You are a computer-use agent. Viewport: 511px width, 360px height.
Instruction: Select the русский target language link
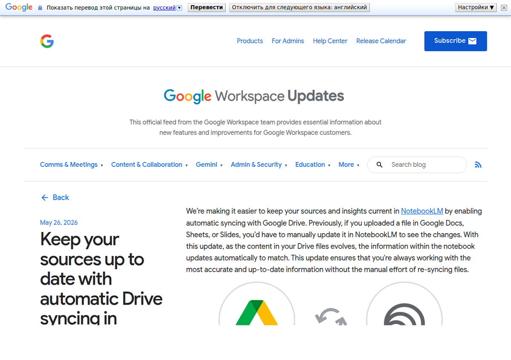164,8
